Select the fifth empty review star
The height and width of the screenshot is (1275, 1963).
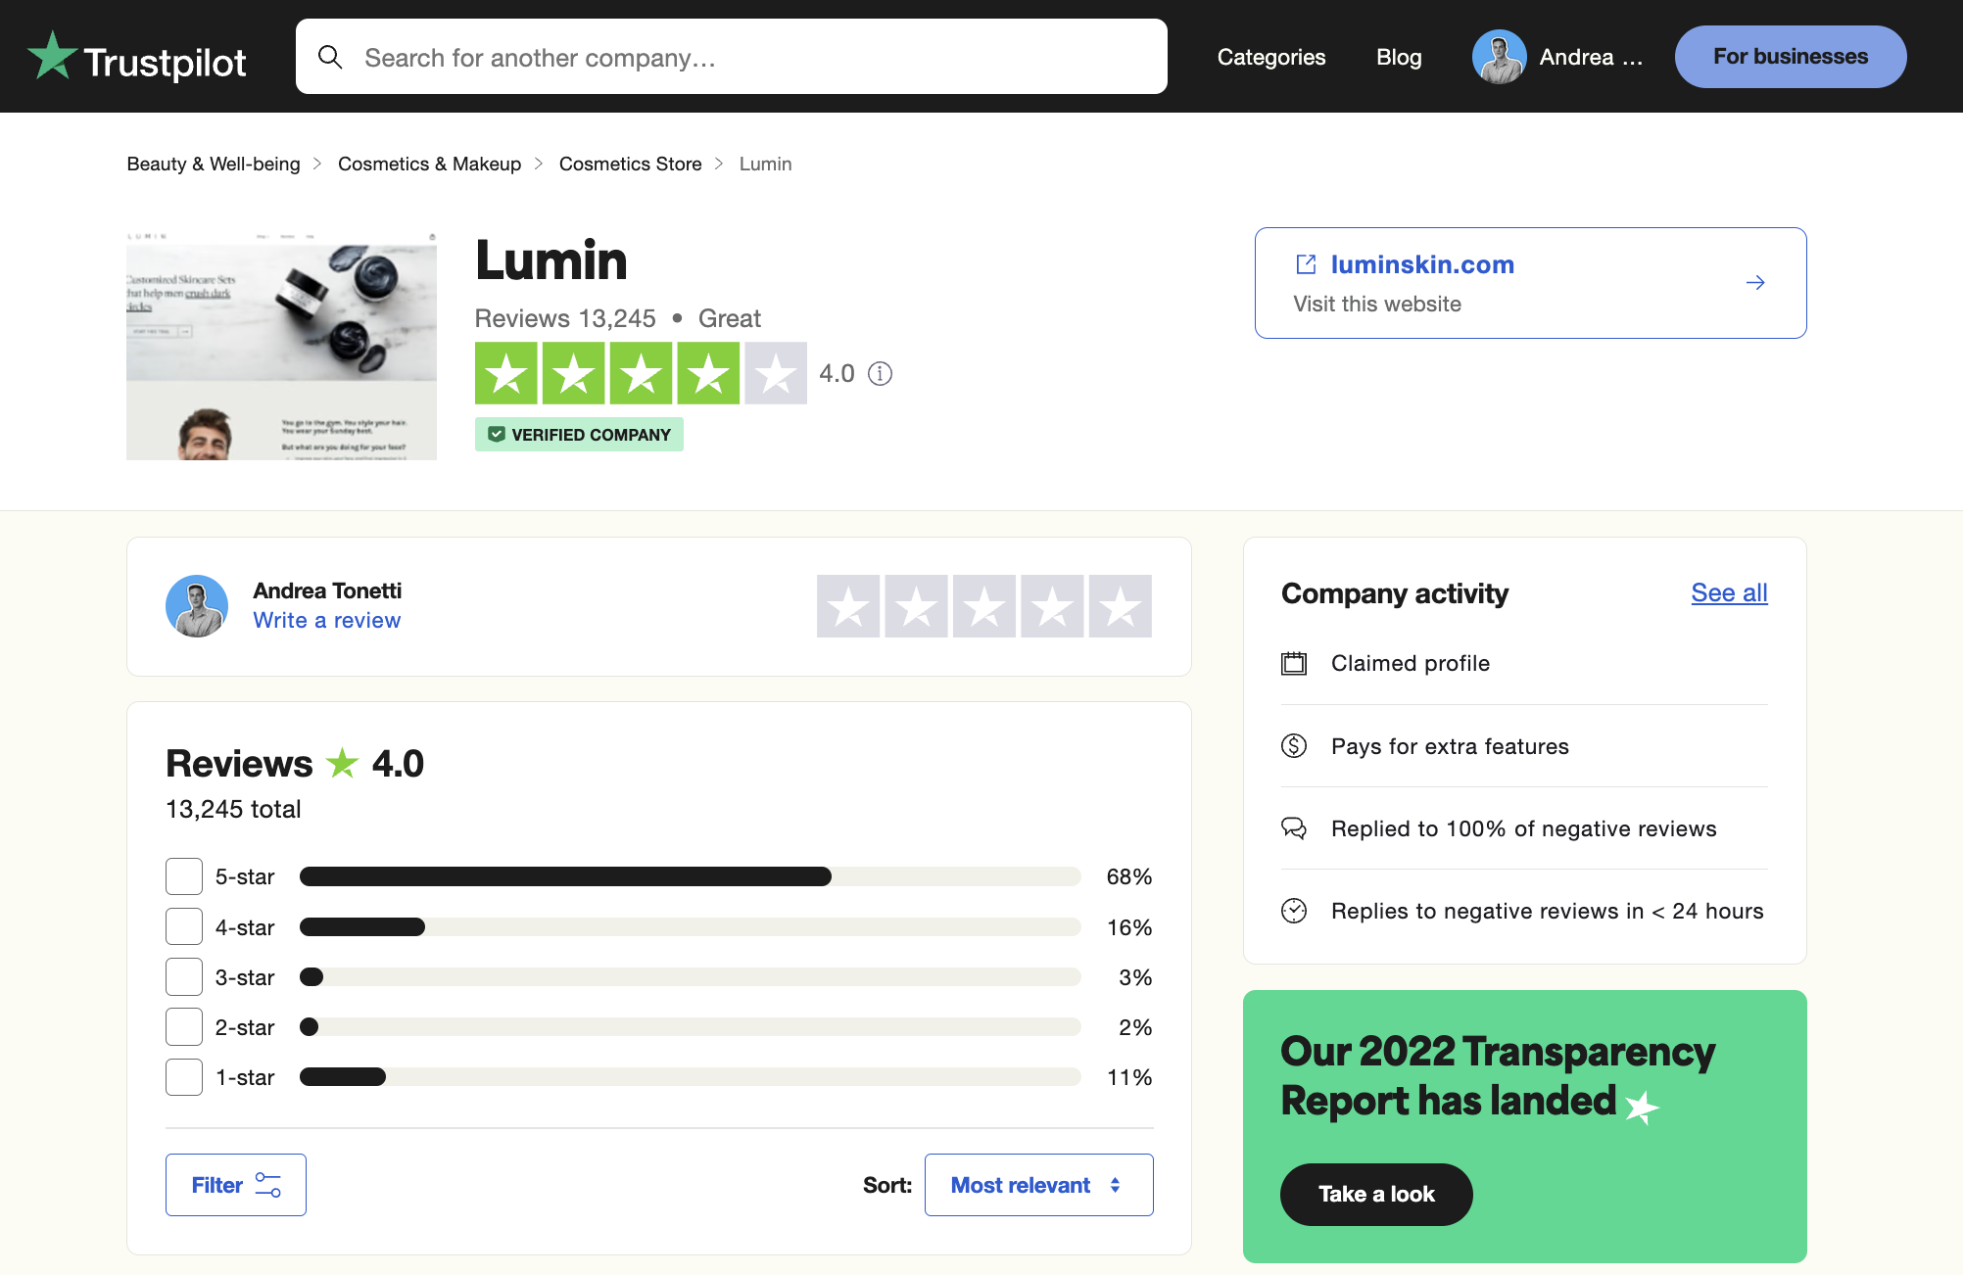[x=1120, y=606]
